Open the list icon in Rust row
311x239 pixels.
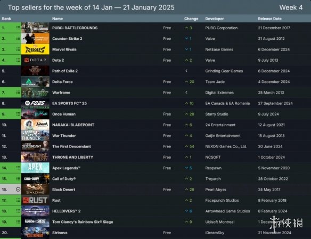click(18, 200)
